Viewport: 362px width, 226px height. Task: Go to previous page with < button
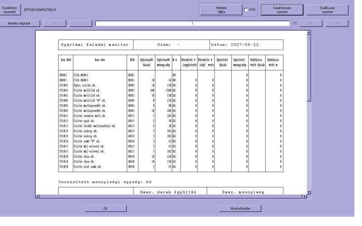(x=80, y=23)
